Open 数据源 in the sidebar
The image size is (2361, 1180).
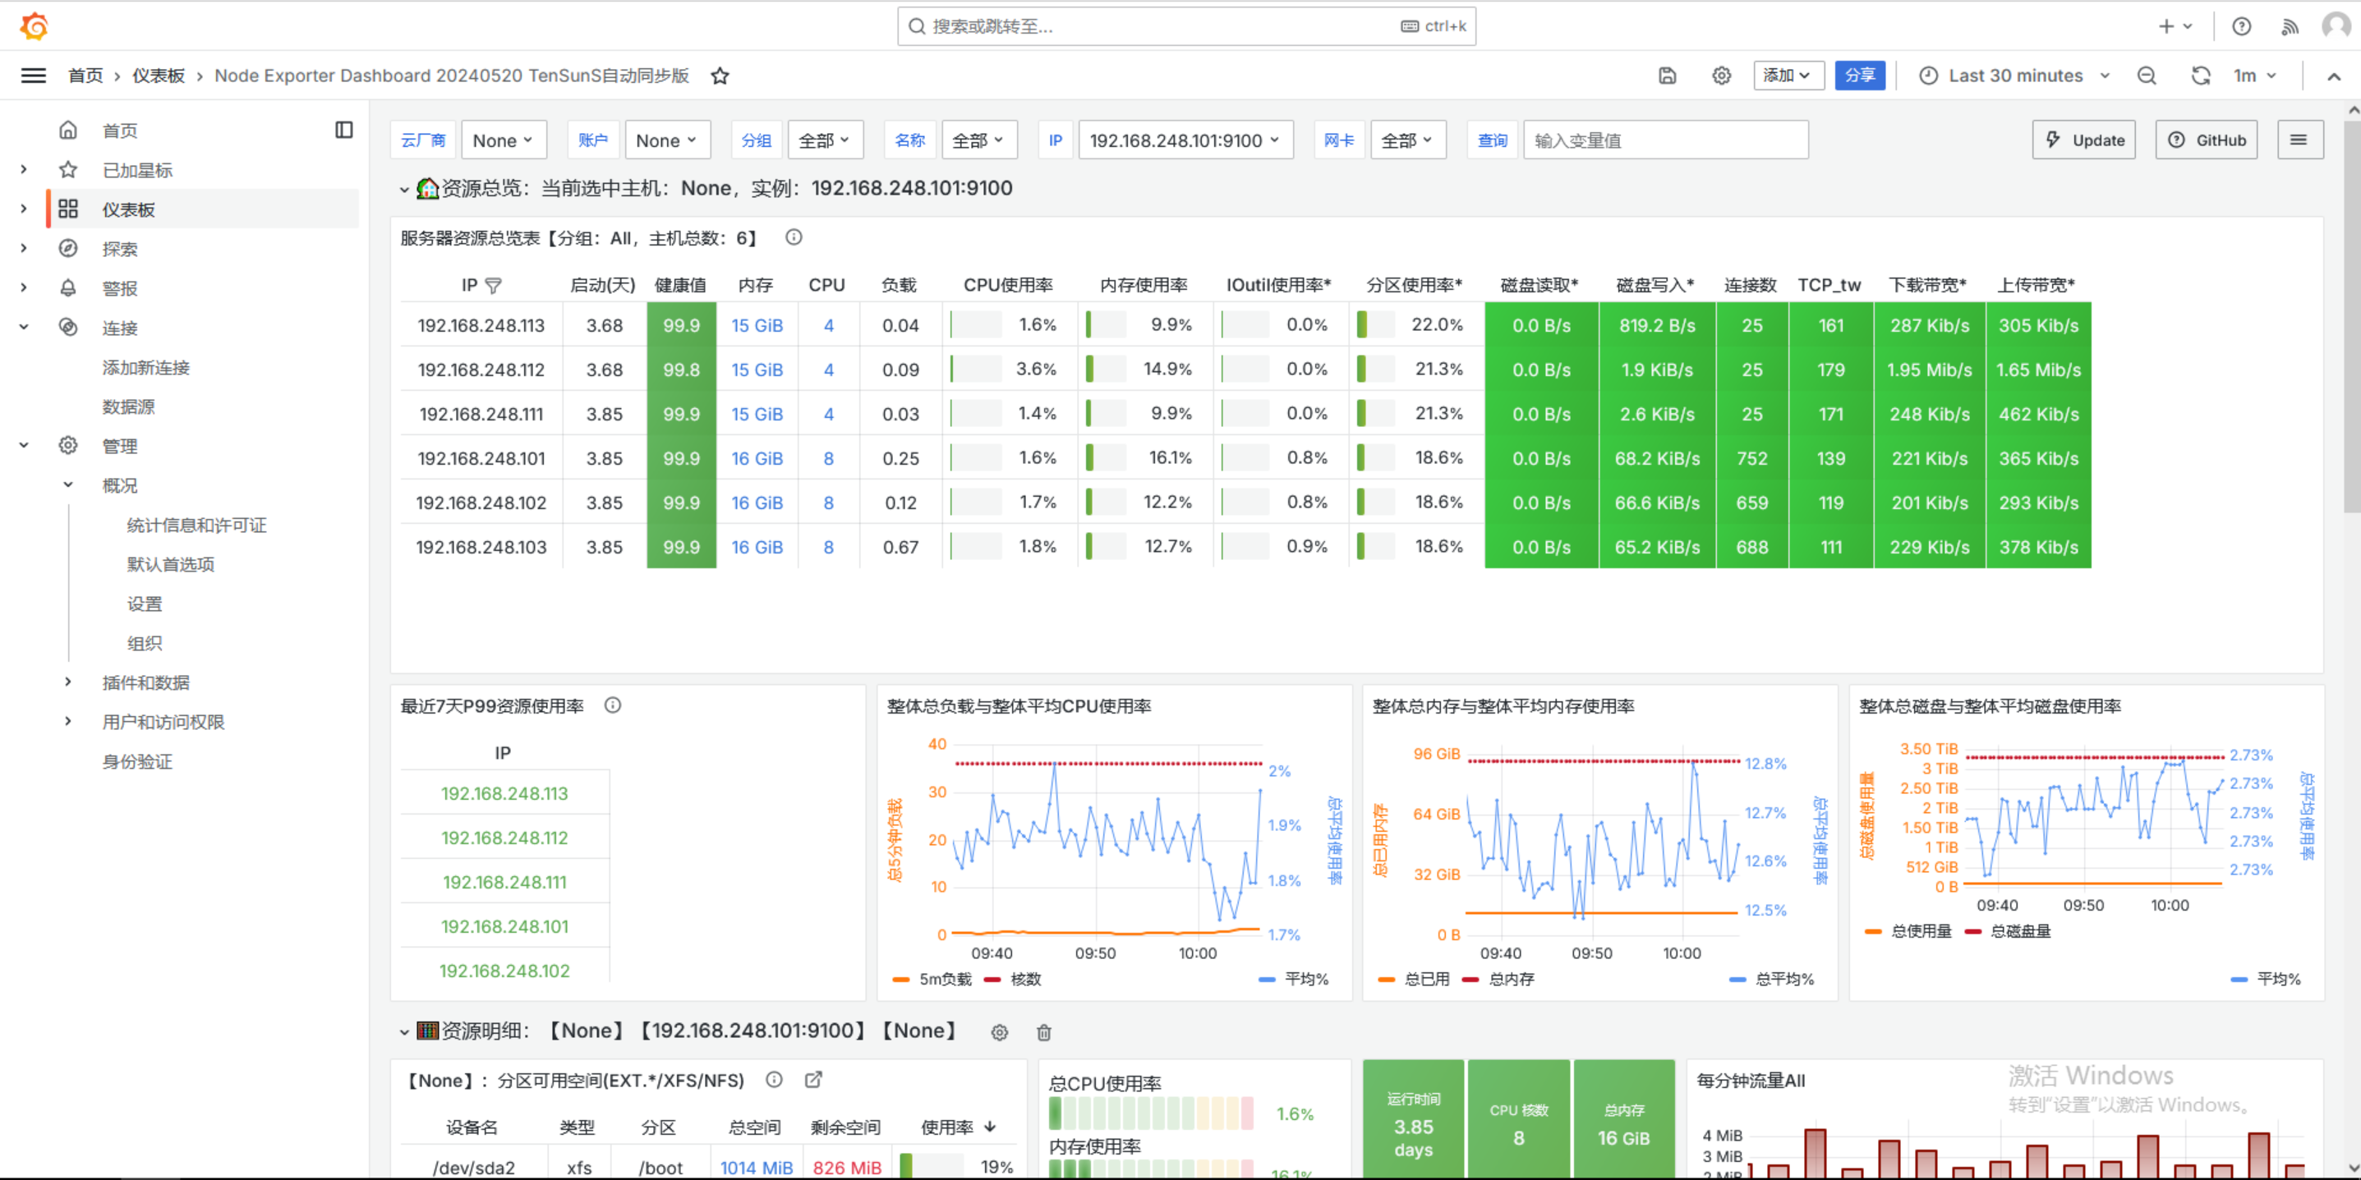pyautogui.click(x=128, y=406)
